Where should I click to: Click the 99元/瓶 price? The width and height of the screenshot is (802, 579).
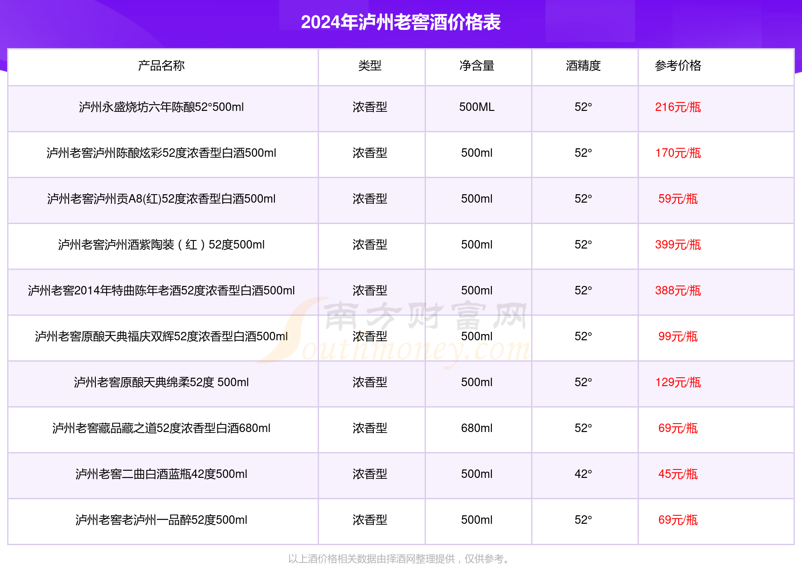[678, 336]
